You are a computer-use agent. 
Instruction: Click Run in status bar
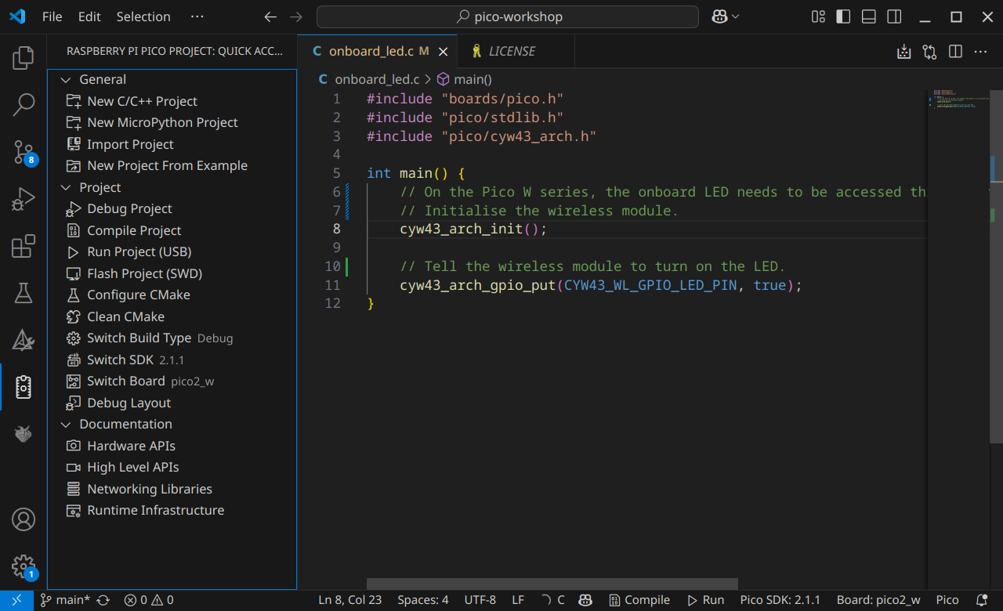[705, 600]
